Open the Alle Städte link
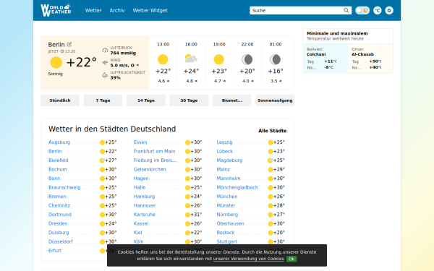 (273, 131)
